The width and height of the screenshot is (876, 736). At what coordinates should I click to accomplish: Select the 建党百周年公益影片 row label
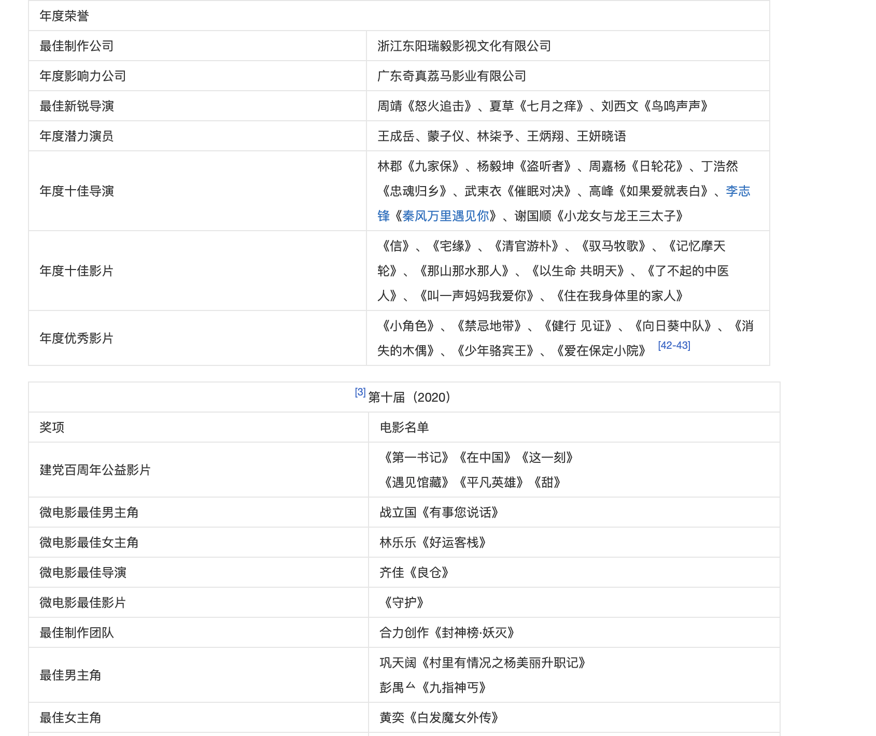coord(95,470)
